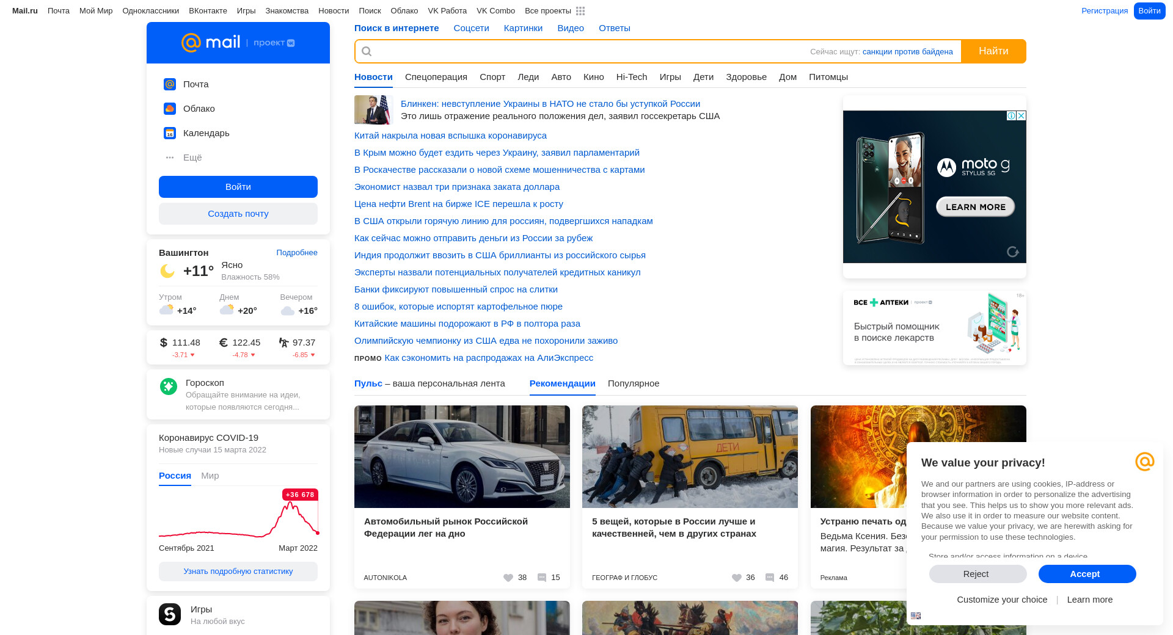
Task: Open the Спорт news category tab
Action: [x=492, y=77]
